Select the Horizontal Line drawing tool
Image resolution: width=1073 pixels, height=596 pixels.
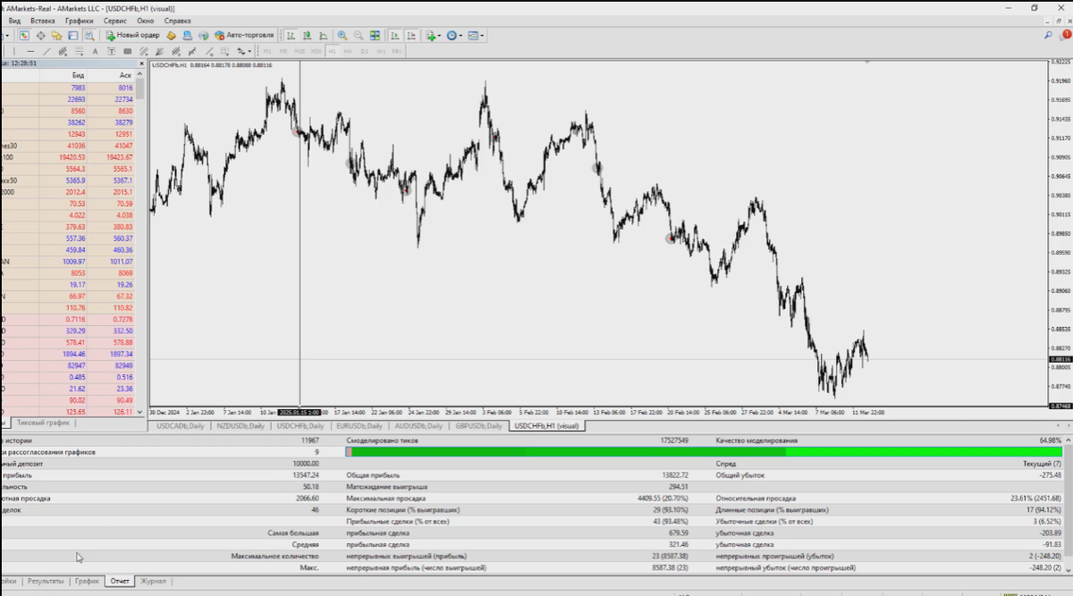[x=30, y=52]
